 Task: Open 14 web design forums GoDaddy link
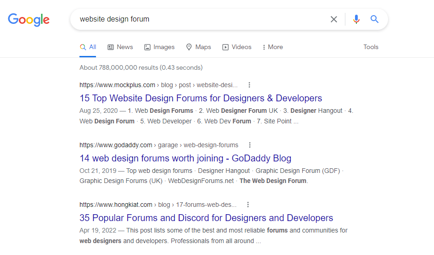tap(185, 158)
